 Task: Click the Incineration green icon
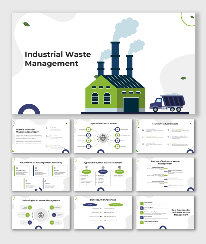tap(52, 207)
